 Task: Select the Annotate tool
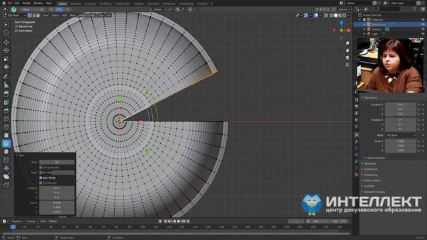pos(6,77)
